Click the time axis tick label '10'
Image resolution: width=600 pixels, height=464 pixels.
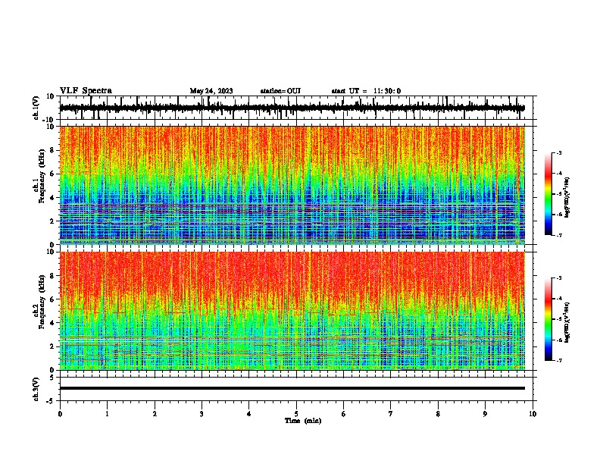pos(533,414)
